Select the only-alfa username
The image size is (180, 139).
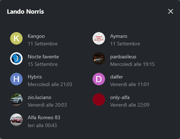120,98
